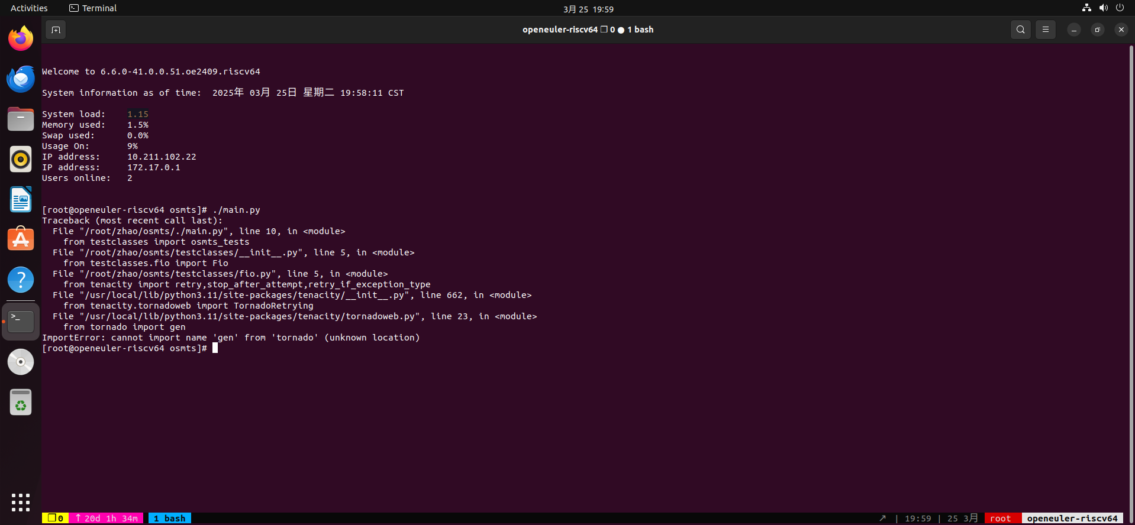The width and height of the screenshot is (1135, 525).
Task: Click the uptime '20d 1h 34m' status
Action: [107, 518]
